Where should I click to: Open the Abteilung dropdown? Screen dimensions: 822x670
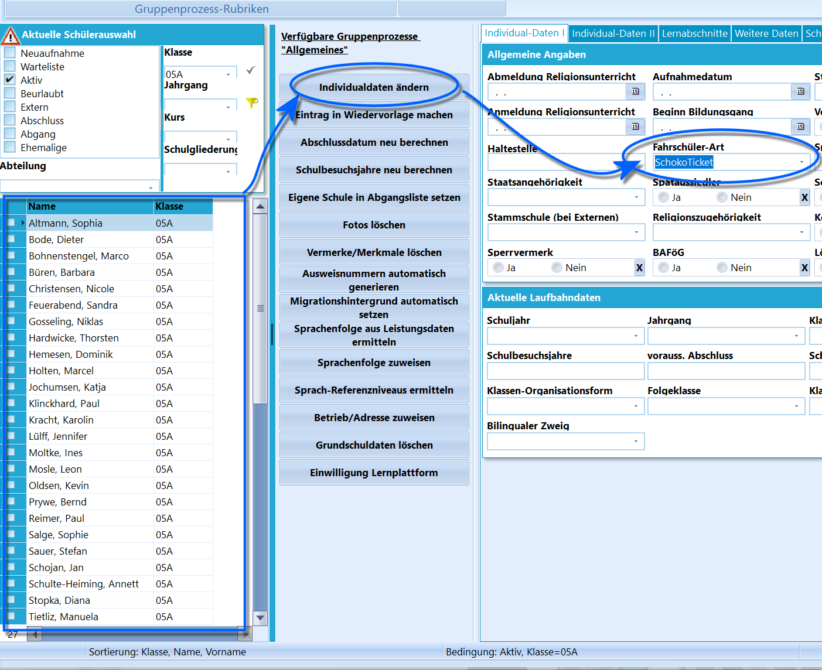tap(151, 187)
